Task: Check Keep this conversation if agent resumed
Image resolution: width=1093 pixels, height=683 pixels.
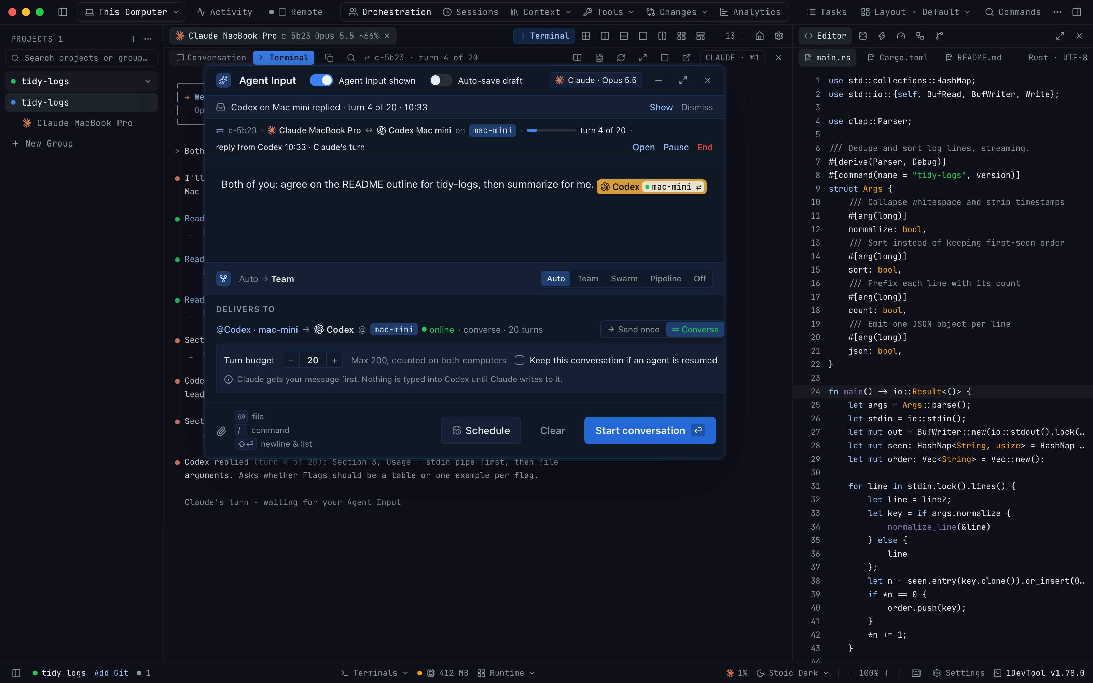Action: click(520, 360)
